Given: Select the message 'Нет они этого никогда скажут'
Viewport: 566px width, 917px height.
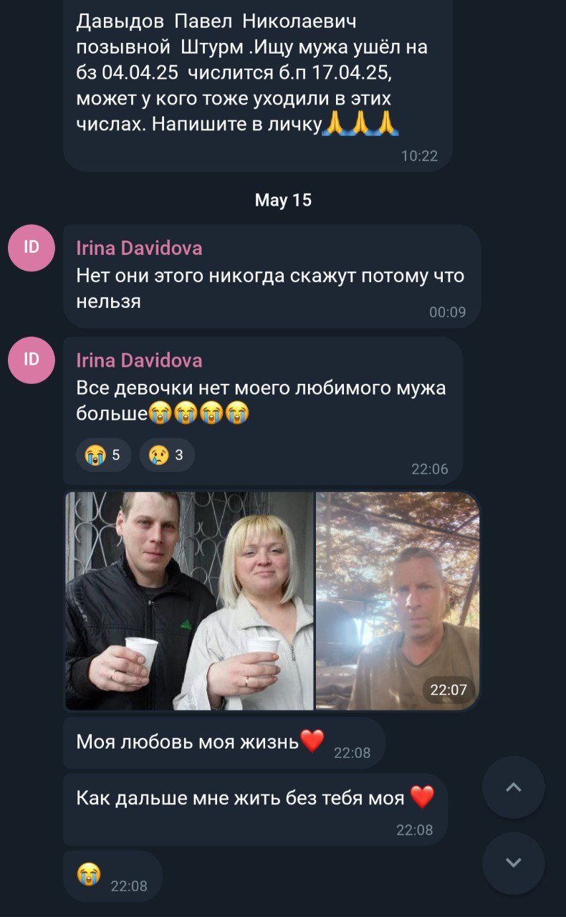Looking at the screenshot, I should tap(272, 277).
